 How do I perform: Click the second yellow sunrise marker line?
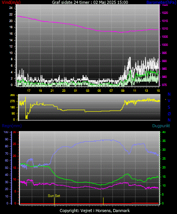pyautogui.click(x=103, y=201)
